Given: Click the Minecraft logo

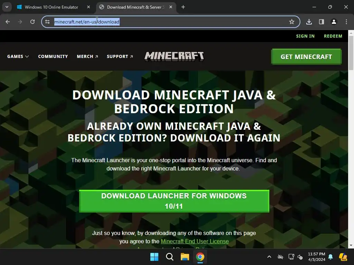Looking at the screenshot, I should coord(174,56).
